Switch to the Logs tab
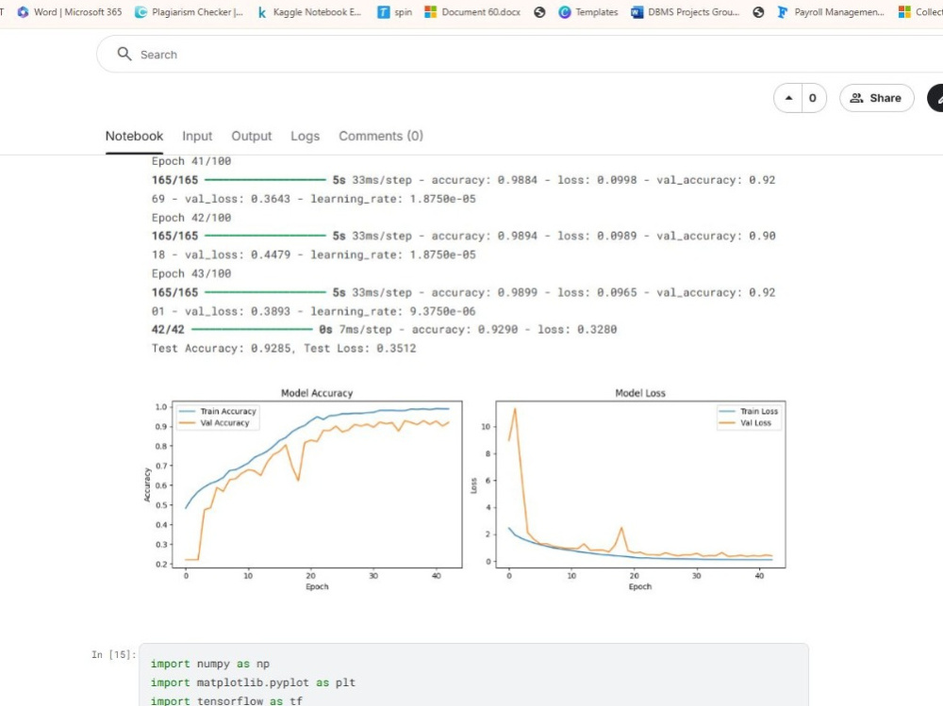The width and height of the screenshot is (943, 706). 305,136
